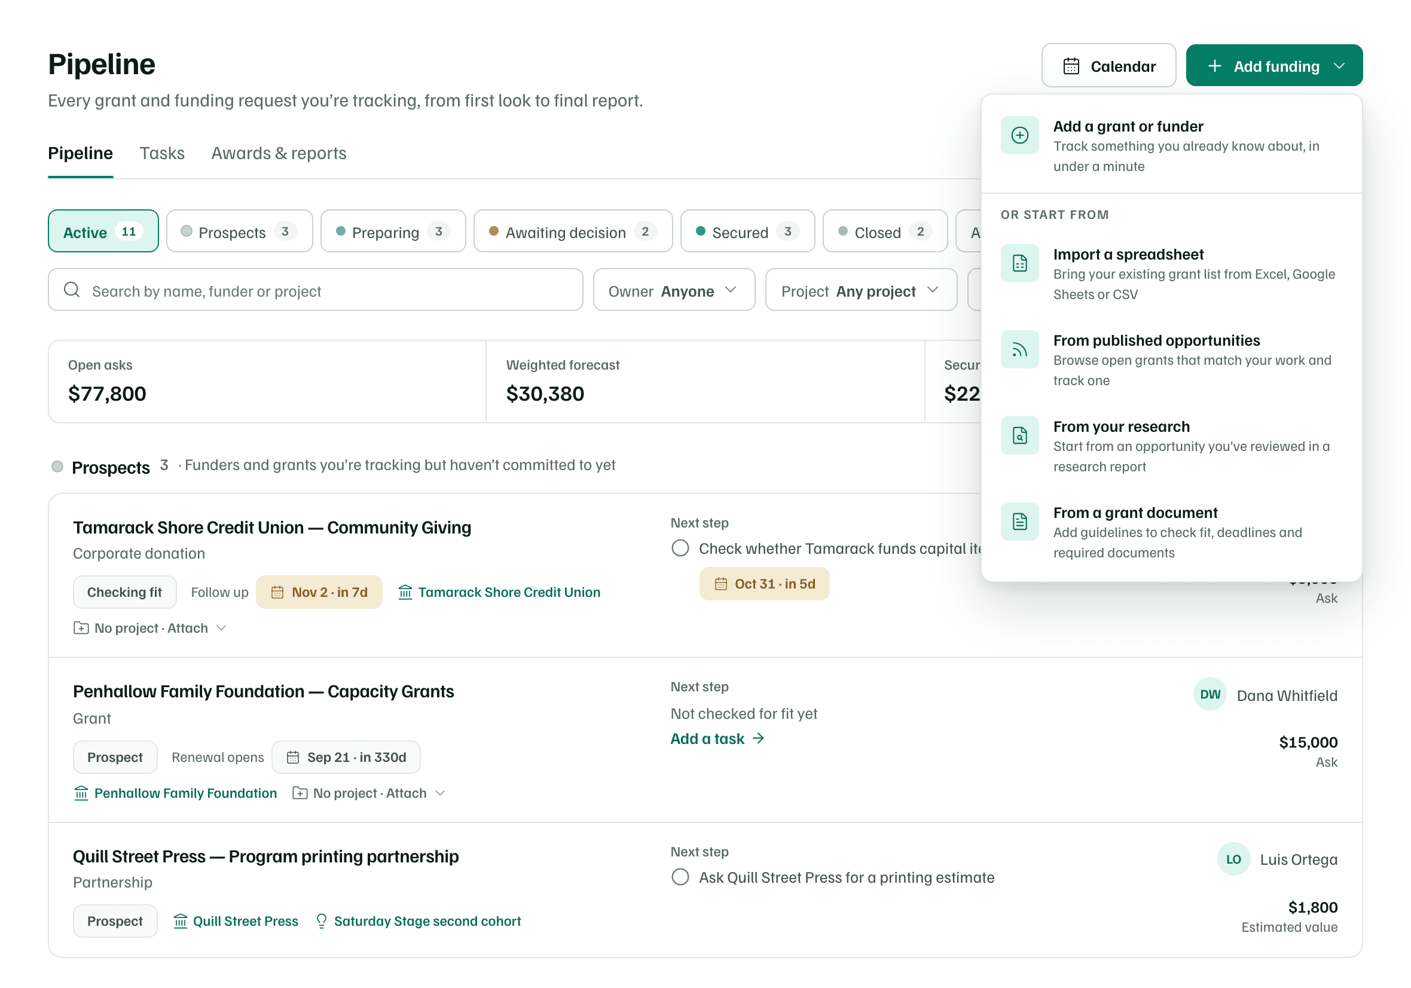1411x988 pixels.
Task: Click the calendar icon in Oct 31 date chip
Action: (721, 584)
